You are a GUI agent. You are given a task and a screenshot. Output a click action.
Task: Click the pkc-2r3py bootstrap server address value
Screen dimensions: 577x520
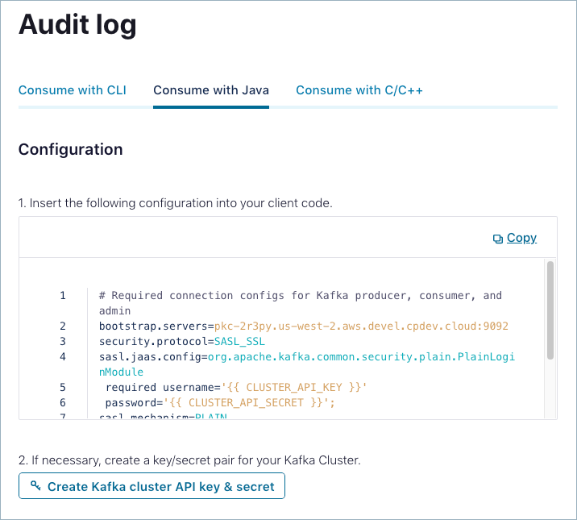(361, 326)
